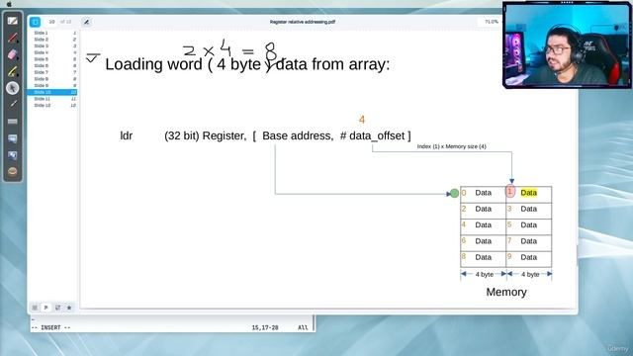The image size is (633, 356).
Task: Click the 'Base address,' text
Action: (x=298, y=136)
